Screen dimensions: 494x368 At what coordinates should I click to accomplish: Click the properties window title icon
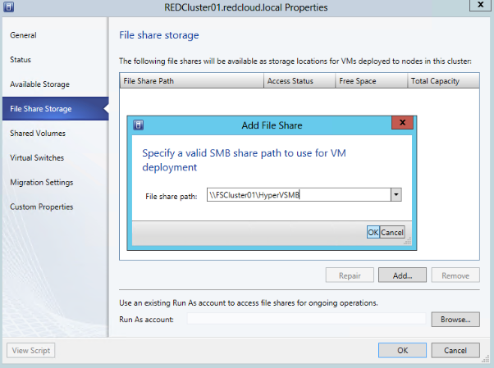click(8, 7)
